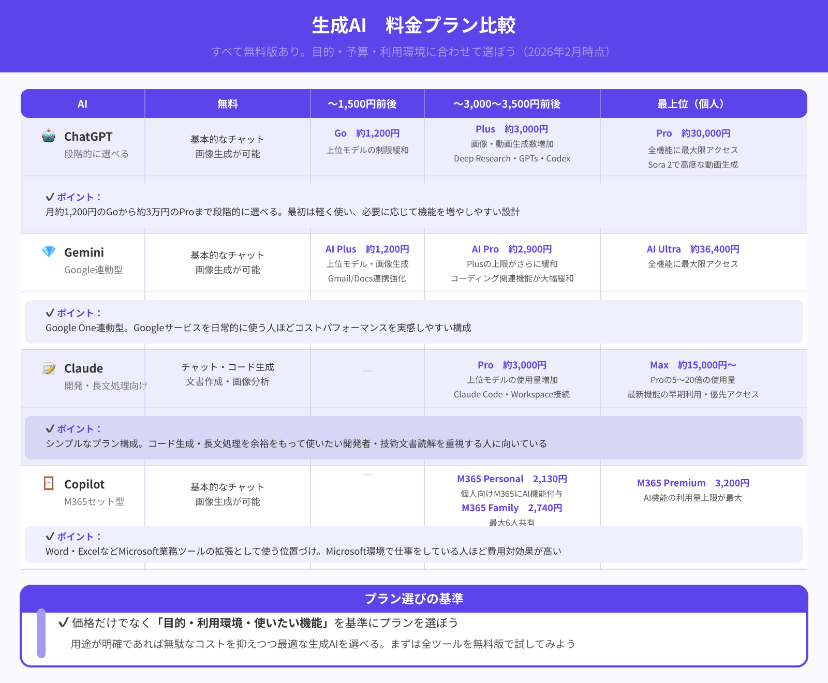Click the ChatGPT robot icon

[x=49, y=136]
